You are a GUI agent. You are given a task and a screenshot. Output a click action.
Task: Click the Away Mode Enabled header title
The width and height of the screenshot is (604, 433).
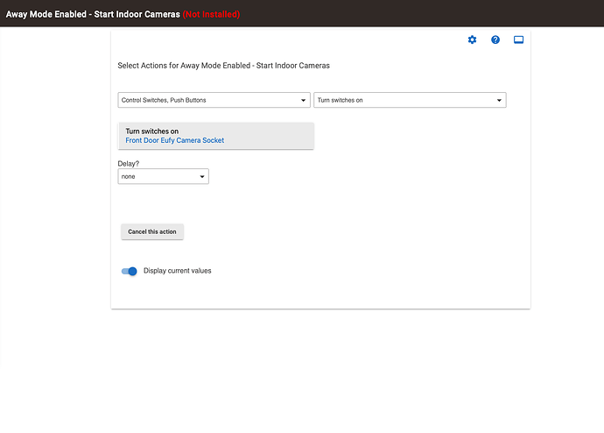point(93,14)
